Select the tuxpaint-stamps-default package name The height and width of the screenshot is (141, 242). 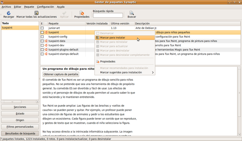pyautogui.click(x=64, y=54)
